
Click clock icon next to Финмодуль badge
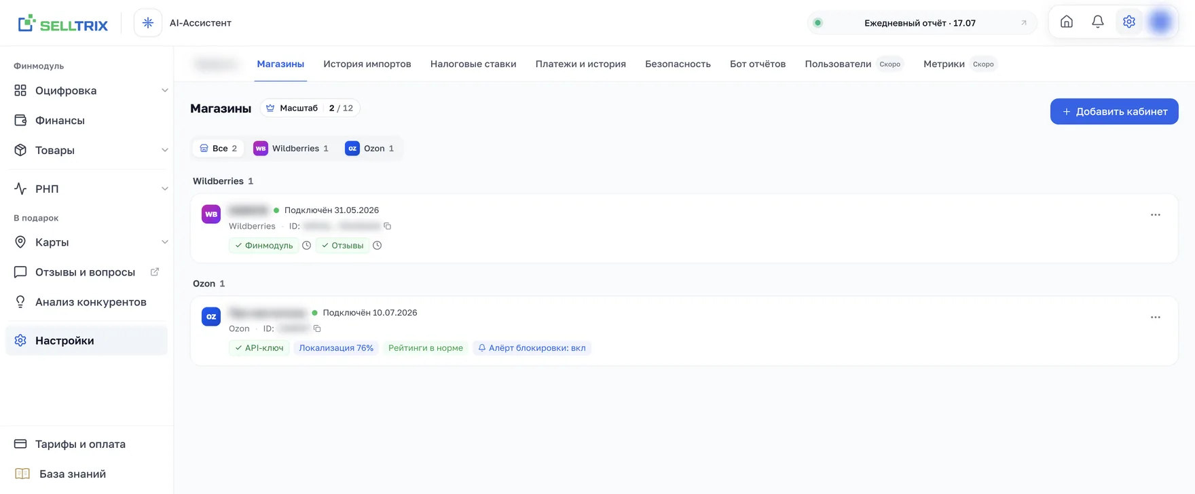coord(307,246)
